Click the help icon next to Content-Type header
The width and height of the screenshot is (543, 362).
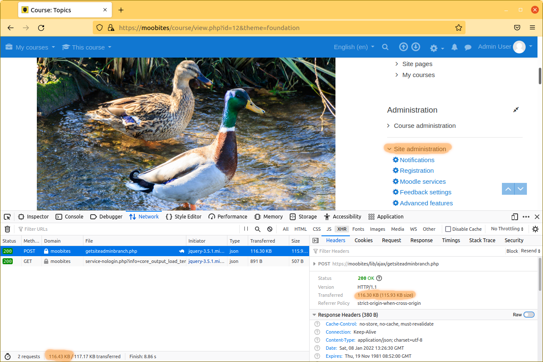tap(317, 340)
